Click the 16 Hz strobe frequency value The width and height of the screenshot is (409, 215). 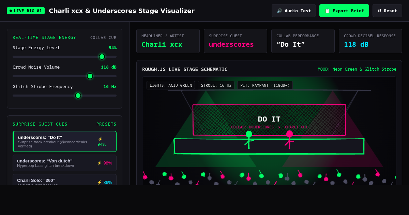[x=110, y=86]
